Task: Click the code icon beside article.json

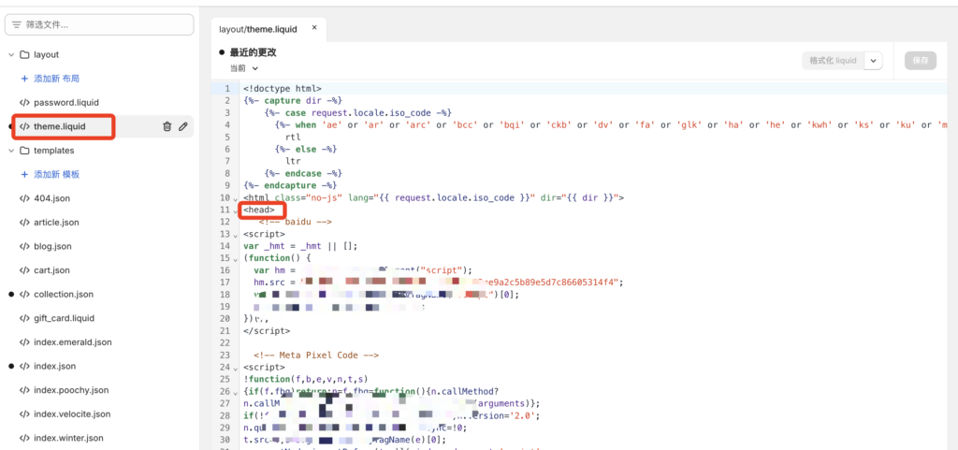Action: click(x=23, y=223)
